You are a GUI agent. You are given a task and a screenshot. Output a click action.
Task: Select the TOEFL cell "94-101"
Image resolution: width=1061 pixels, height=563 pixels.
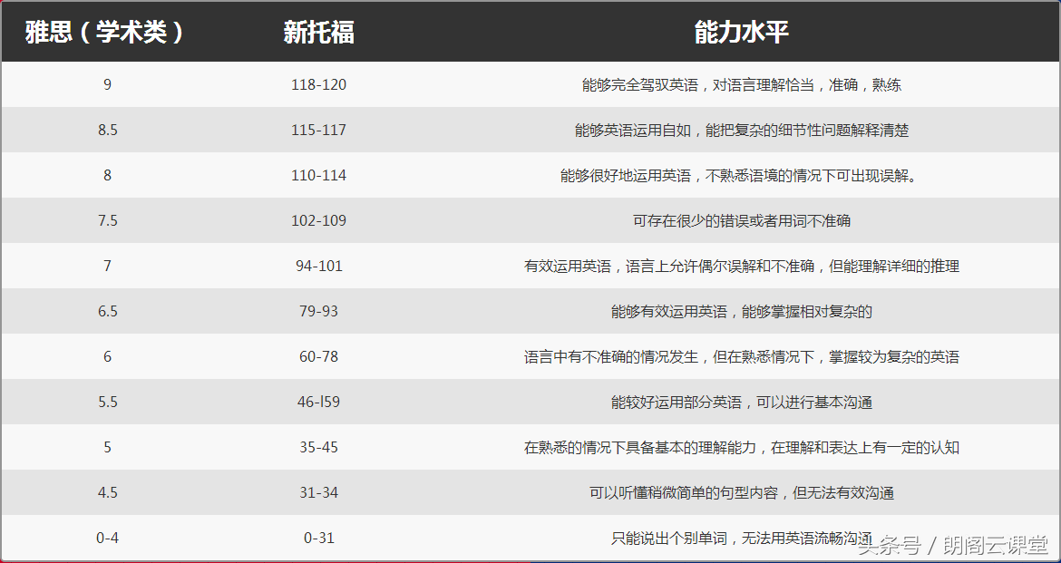point(318,266)
